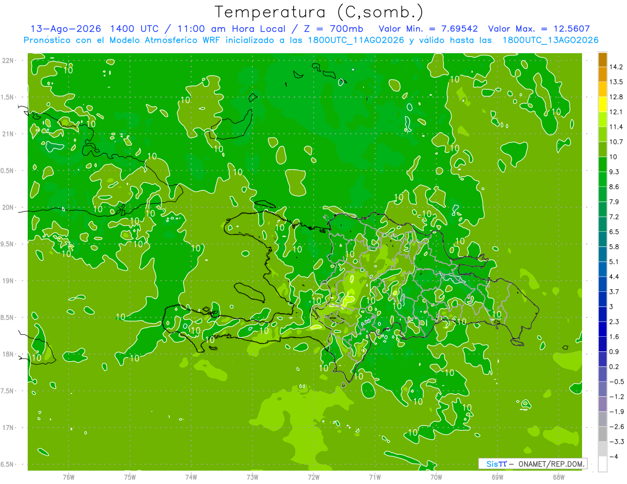This screenshot has width=627, height=484.
Task: Select the purple swatch between -1.9 and -1.2
Action: pos(602,404)
